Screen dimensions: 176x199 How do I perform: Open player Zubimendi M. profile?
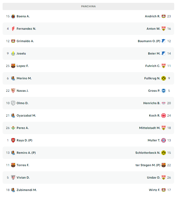(27, 190)
